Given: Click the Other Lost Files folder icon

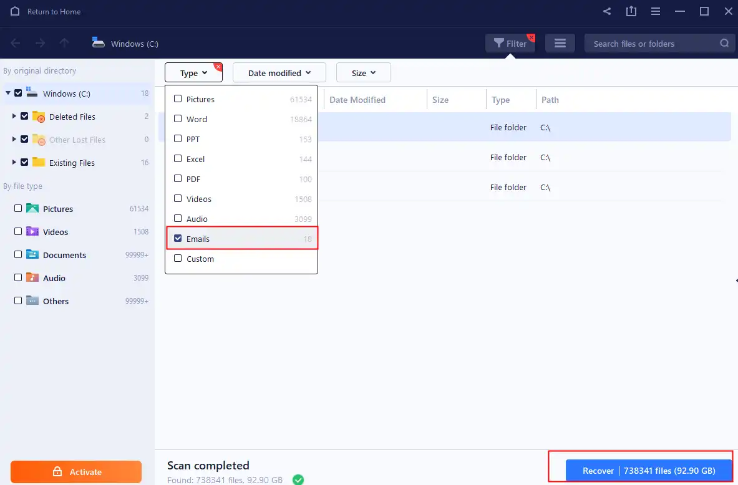Looking at the screenshot, I should (39, 139).
